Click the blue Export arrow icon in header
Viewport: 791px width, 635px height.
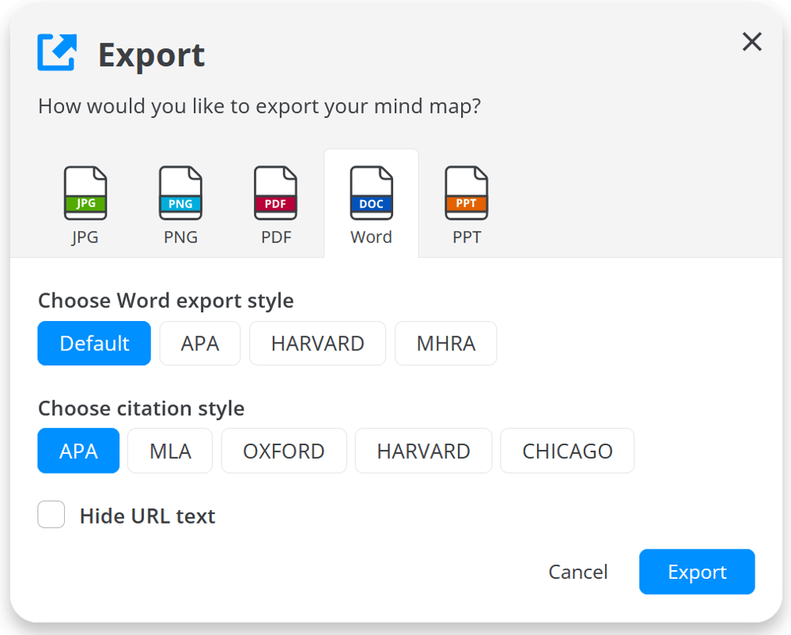pyautogui.click(x=55, y=52)
